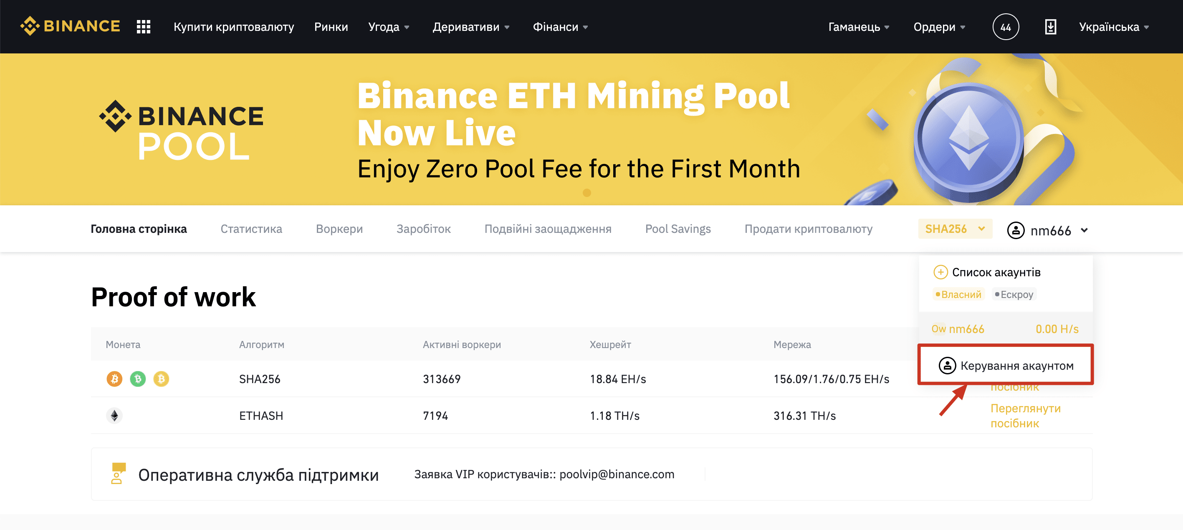Click the support service agent icon
1183x530 pixels.
coord(118,474)
